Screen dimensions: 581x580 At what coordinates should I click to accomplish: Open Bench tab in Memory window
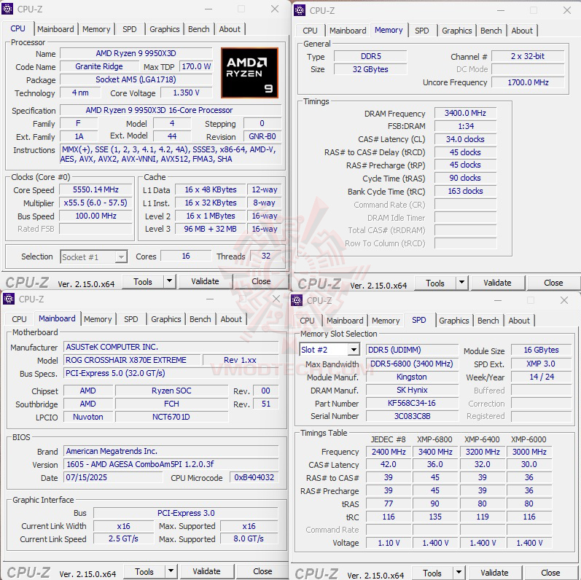tap(491, 31)
